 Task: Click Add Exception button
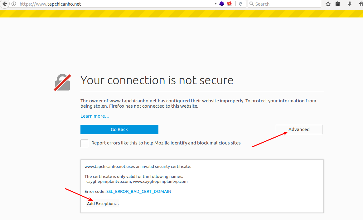click(x=103, y=203)
